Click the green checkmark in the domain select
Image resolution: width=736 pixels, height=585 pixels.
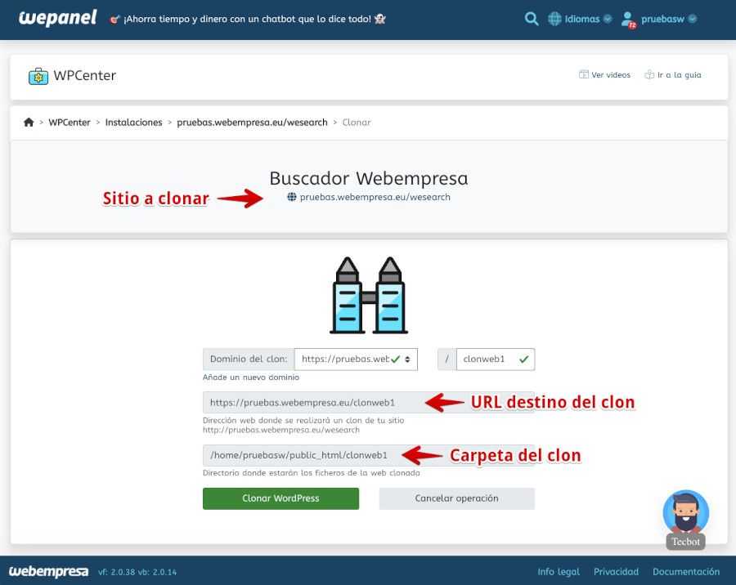click(x=395, y=359)
